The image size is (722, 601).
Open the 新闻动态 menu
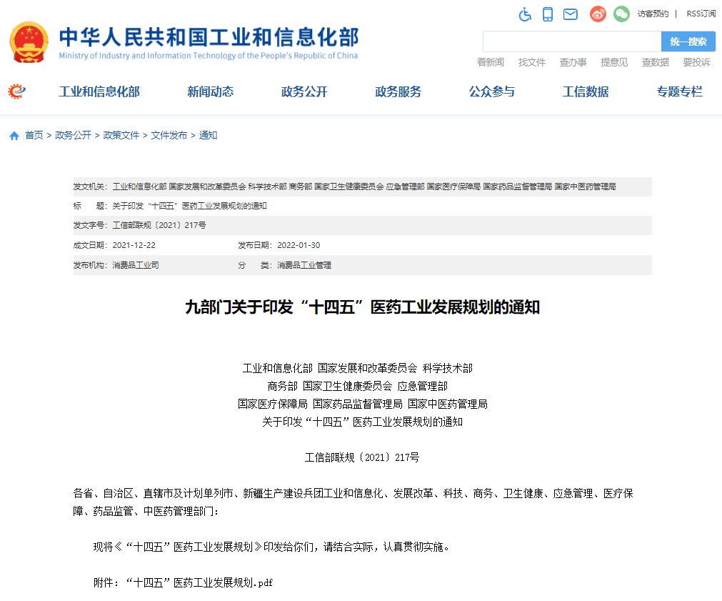coord(211,91)
